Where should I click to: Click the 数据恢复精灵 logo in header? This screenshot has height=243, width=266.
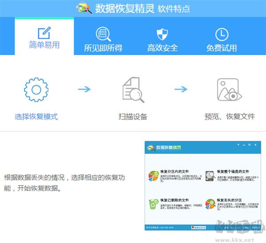click(84, 8)
